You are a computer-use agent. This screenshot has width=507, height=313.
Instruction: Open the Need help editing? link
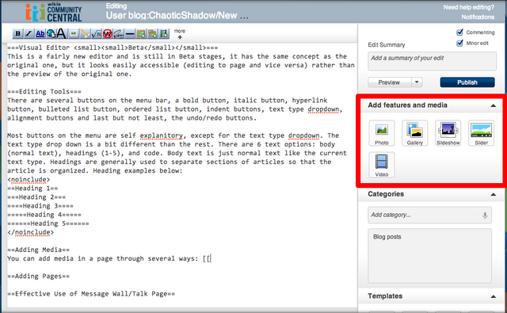[x=468, y=7]
